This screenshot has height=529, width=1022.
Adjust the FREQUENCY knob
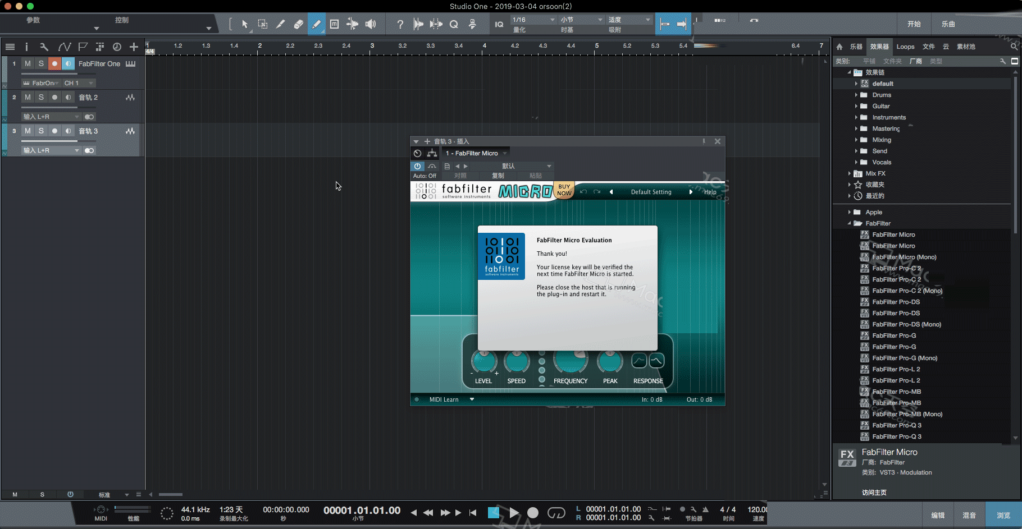(571, 361)
